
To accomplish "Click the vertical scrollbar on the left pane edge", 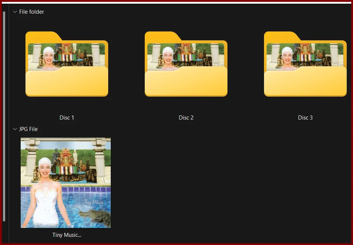I will (4, 116).
